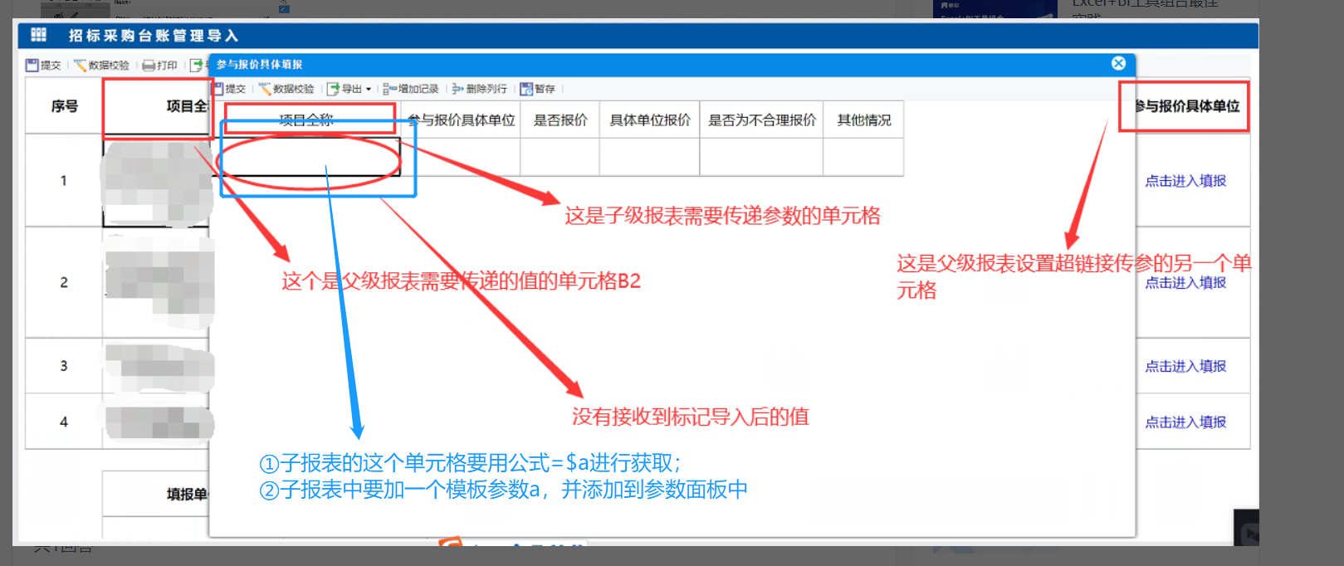Click the 点击进入填报 link in row 4
Screen dimensions: 1344x566
1185,422
